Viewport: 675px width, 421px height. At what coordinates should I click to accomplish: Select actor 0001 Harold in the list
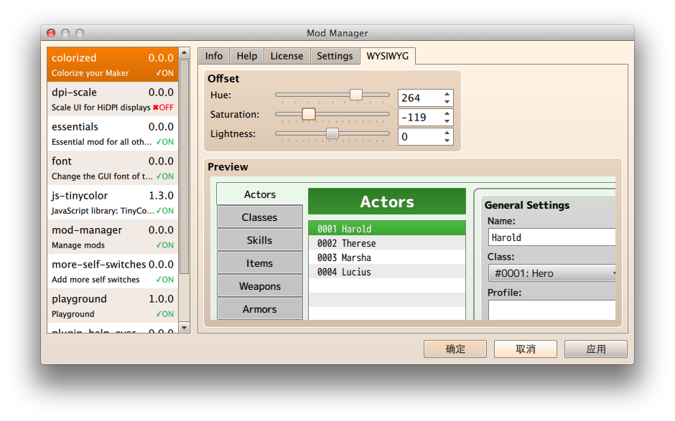(x=387, y=229)
